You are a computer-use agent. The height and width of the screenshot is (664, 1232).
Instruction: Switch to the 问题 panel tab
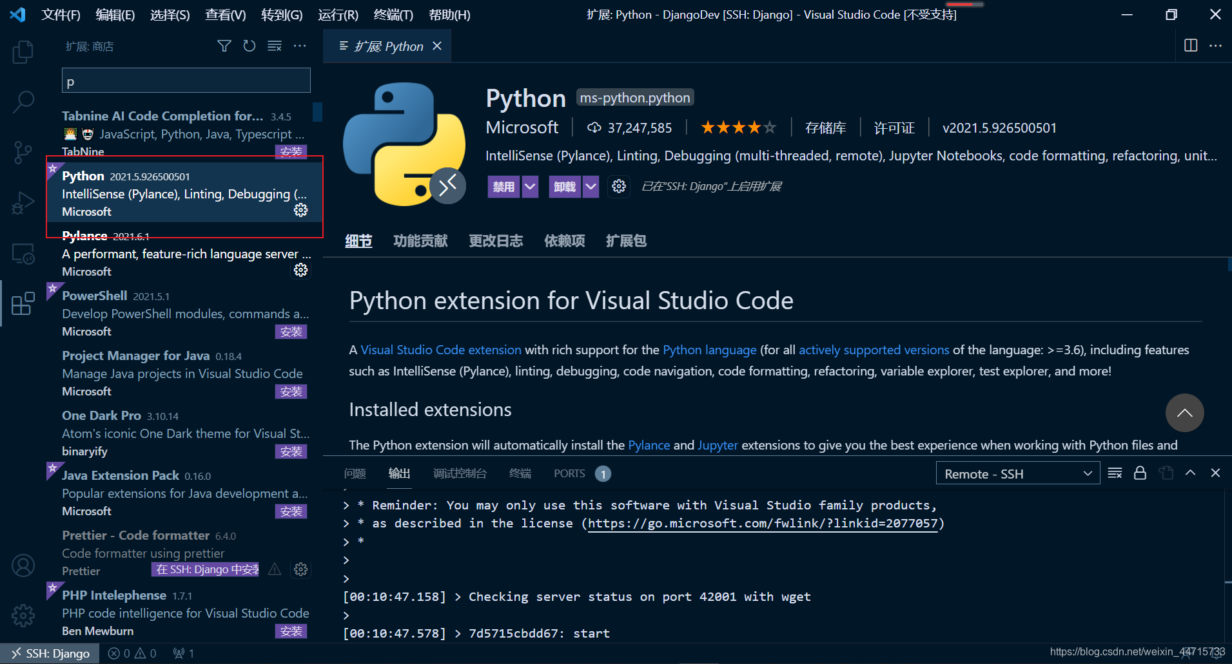click(x=355, y=473)
